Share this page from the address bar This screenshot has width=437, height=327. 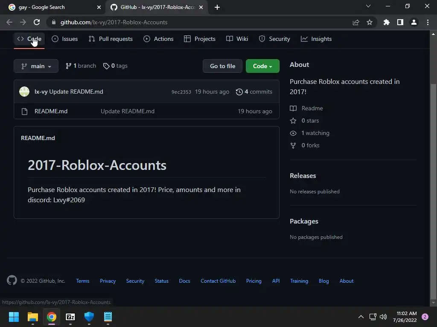click(356, 22)
